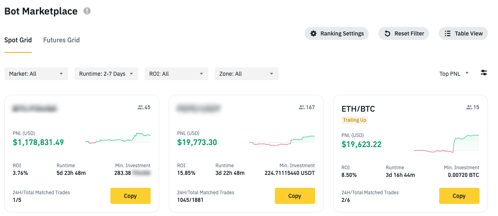
Task: Switch to the Futures Grid tab
Action: [x=61, y=40]
